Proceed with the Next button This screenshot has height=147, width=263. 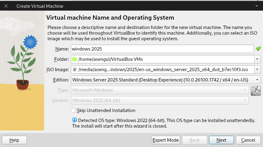221,140
